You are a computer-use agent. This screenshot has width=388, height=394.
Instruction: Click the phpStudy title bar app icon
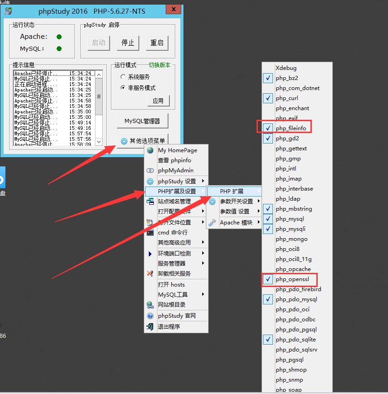coord(8,11)
